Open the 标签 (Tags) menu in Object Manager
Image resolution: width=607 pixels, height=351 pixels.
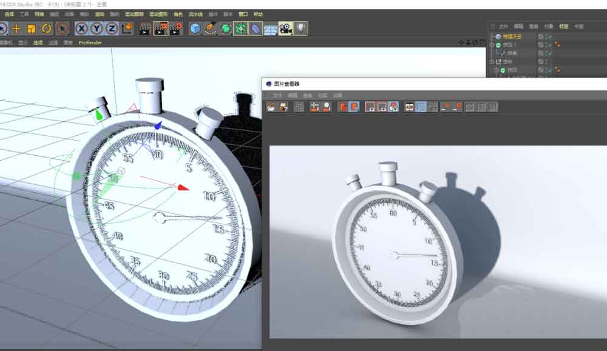point(564,27)
